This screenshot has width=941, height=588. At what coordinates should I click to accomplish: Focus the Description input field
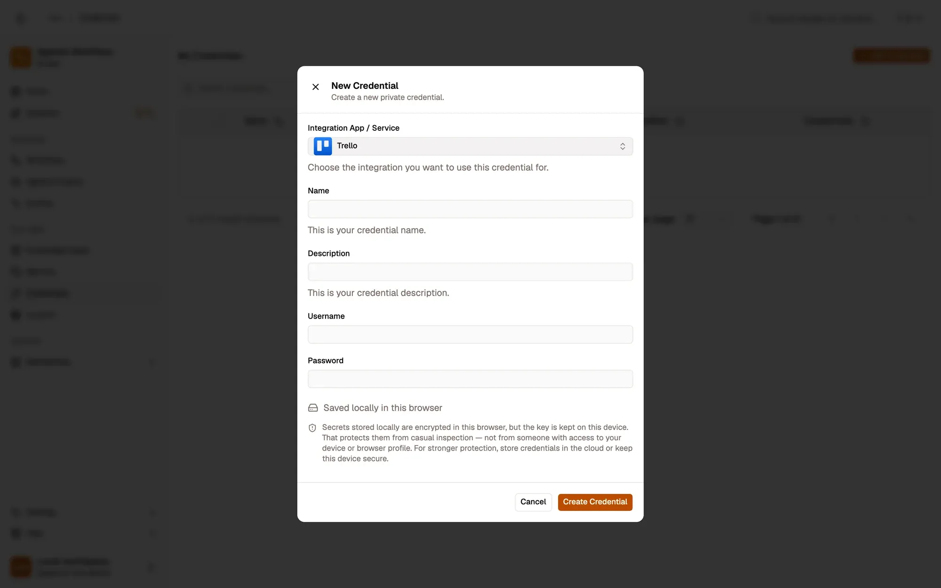(470, 272)
